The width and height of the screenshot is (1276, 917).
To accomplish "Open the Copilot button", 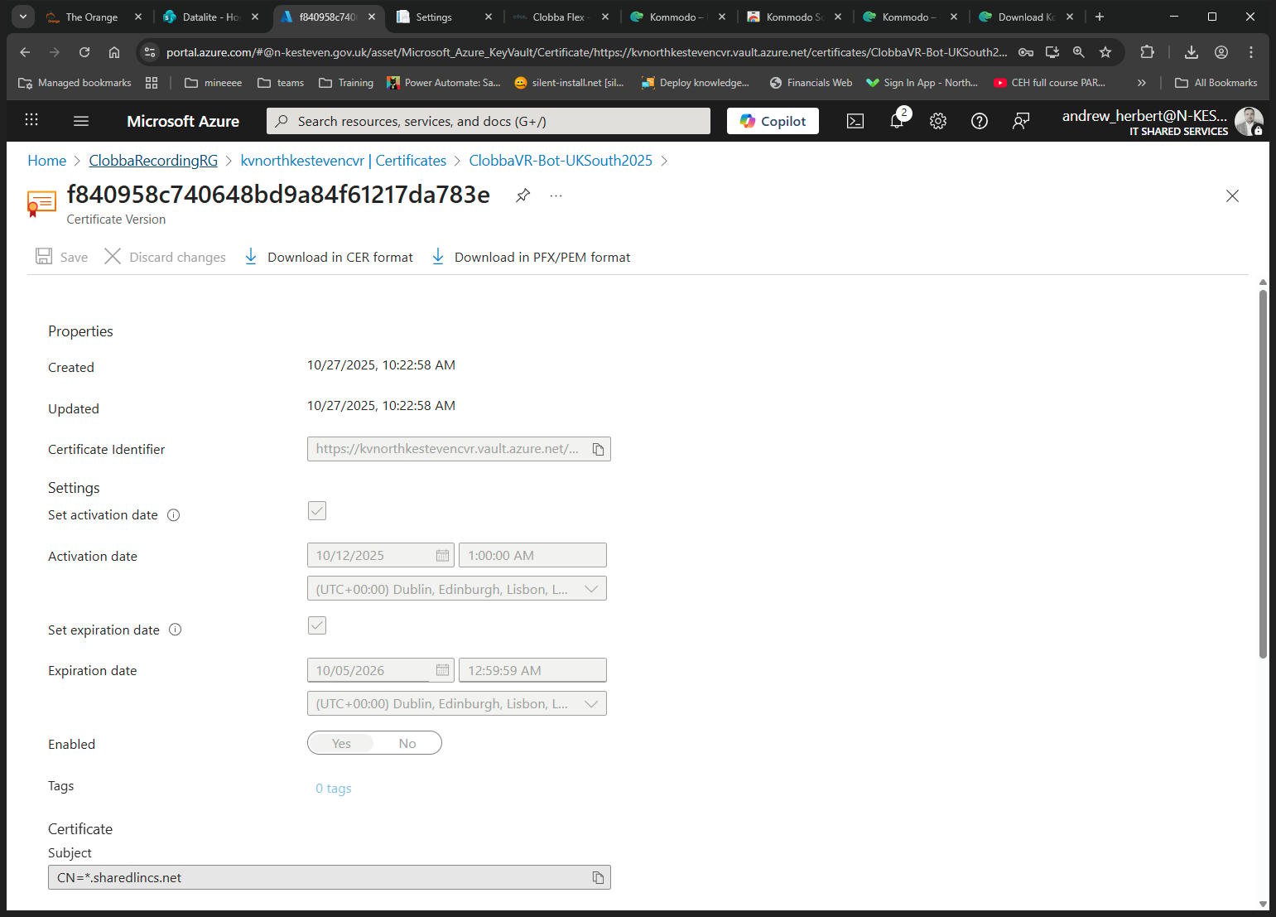I will (773, 121).
